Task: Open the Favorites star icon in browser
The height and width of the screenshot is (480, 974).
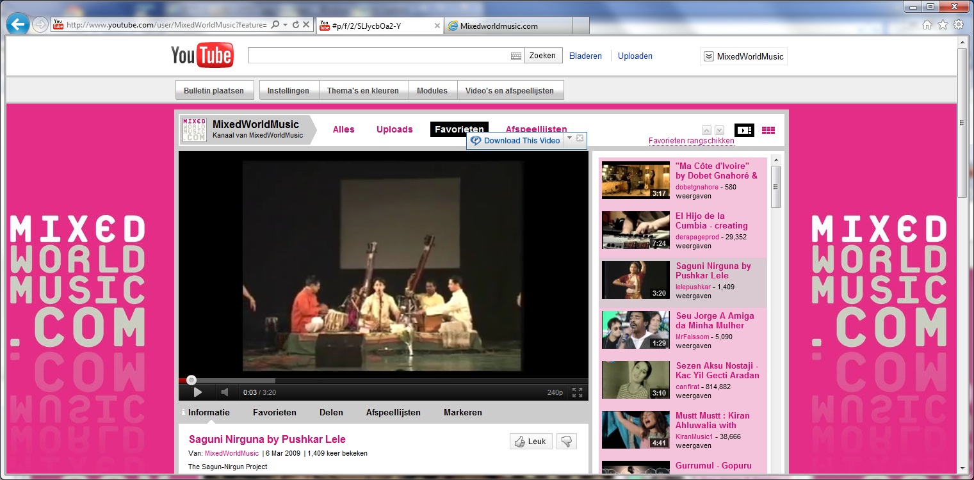Action: tap(943, 25)
